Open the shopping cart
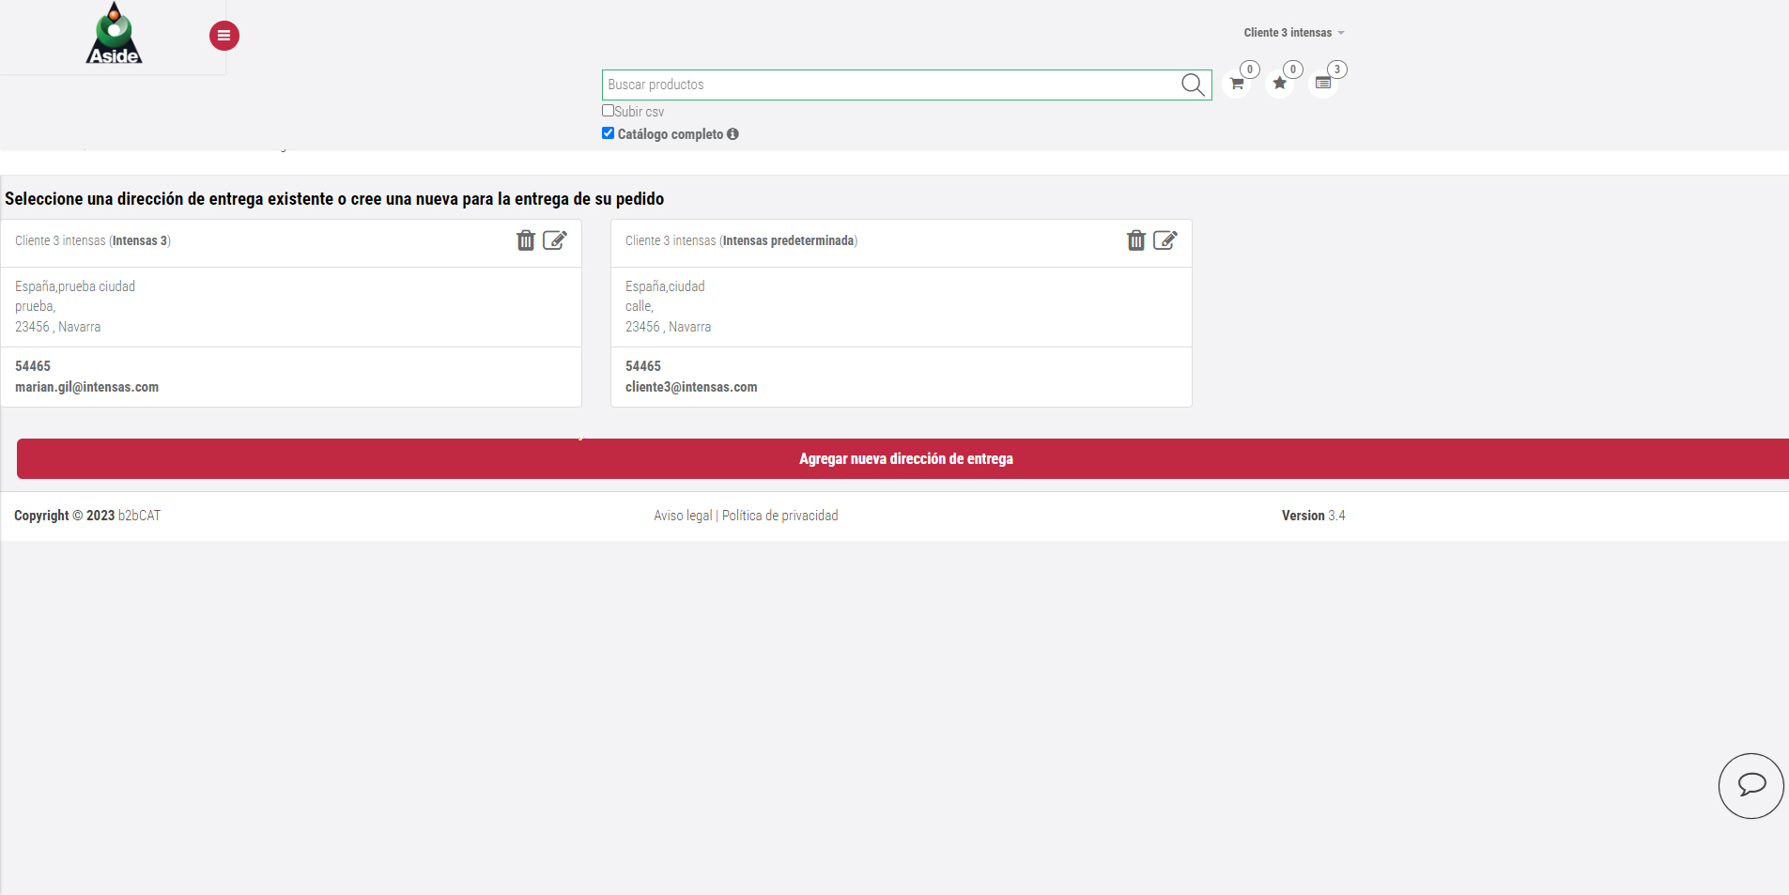Image resolution: width=1789 pixels, height=895 pixels. tap(1237, 84)
